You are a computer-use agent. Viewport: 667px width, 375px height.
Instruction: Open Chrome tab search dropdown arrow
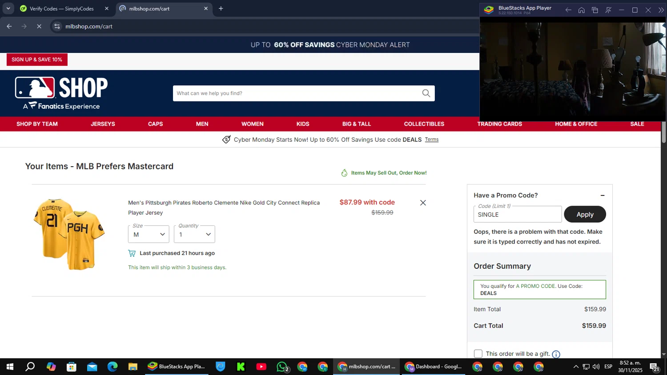click(8, 8)
